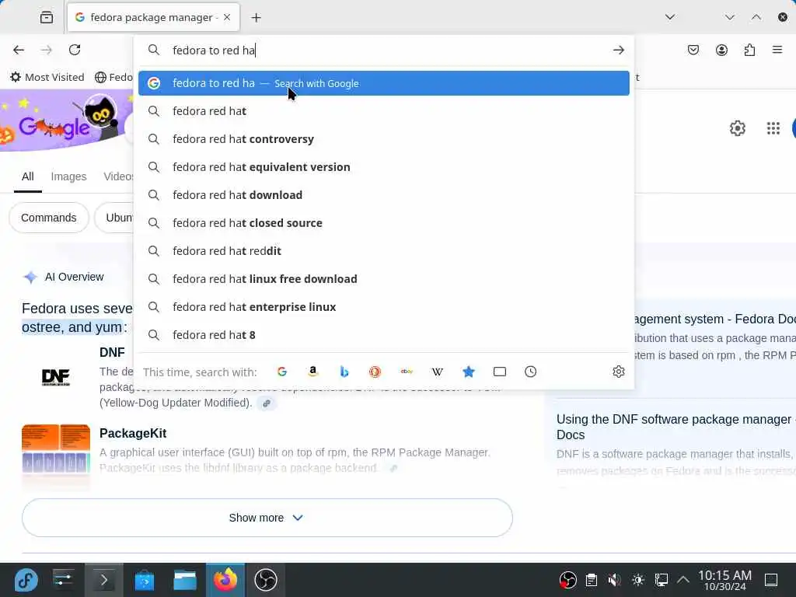Open the system settings taskbar icon
796x597 pixels.
[63, 580]
